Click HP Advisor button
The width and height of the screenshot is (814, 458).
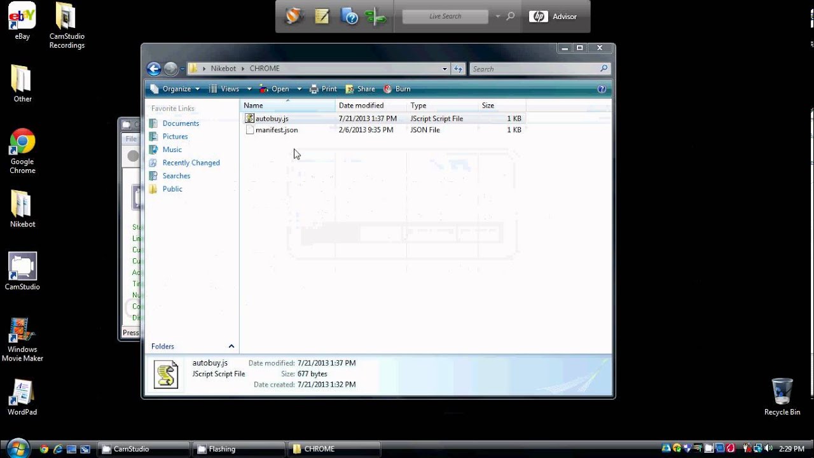pos(553,17)
